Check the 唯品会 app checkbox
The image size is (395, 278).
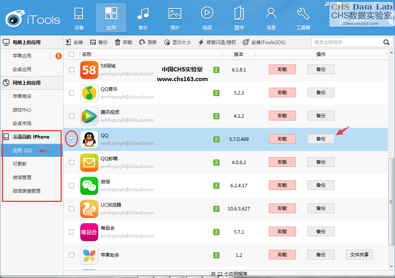coord(71,232)
